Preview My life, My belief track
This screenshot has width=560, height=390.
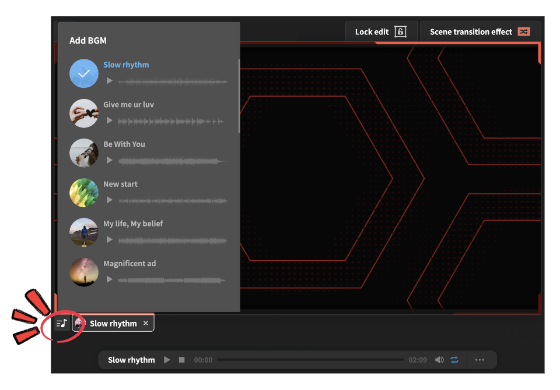110,240
